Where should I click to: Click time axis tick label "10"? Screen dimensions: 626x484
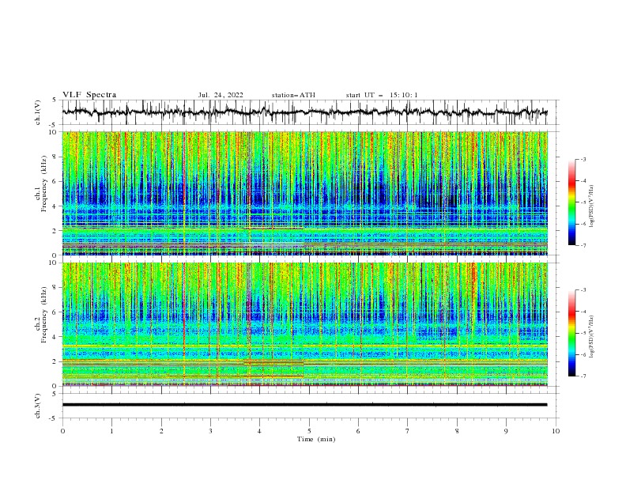pyautogui.click(x=556, y=431)
